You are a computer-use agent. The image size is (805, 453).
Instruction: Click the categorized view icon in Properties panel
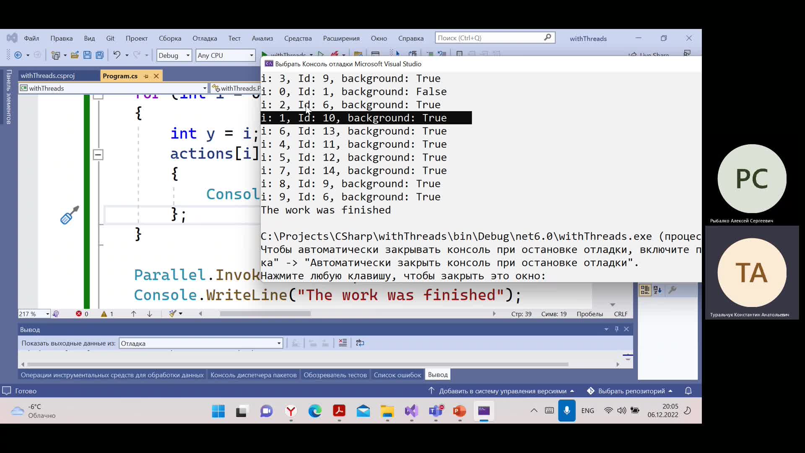[x=645, y=290]
